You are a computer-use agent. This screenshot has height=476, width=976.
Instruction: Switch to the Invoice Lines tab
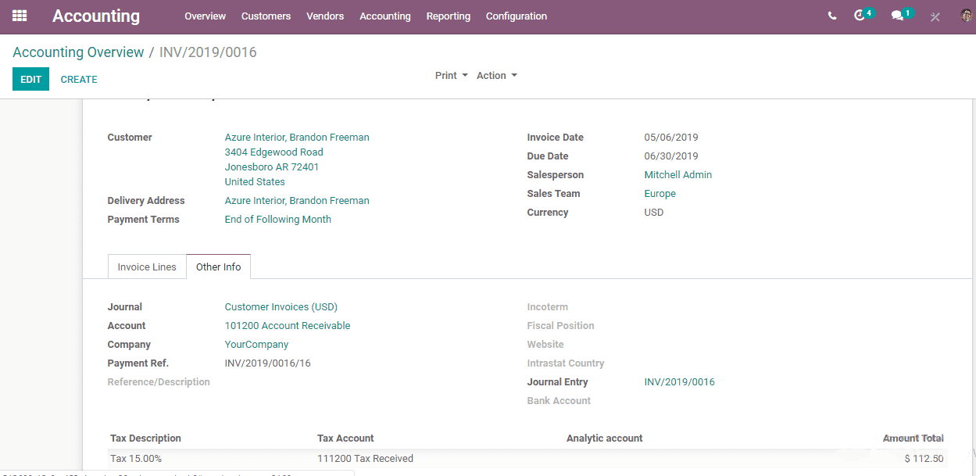pyautogui.click(x=147, y=267)
